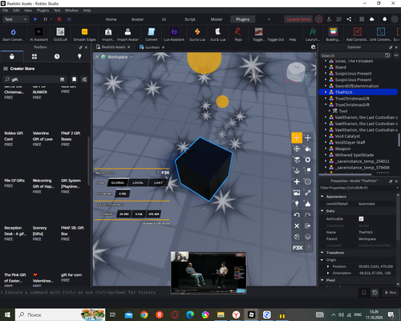Expand the Position property row
This screenshot has height=321, width=401.
tap(328, 266)
